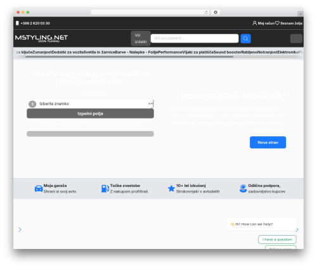Open the Zunanjost menu category
317x268 pixels.
42,52
